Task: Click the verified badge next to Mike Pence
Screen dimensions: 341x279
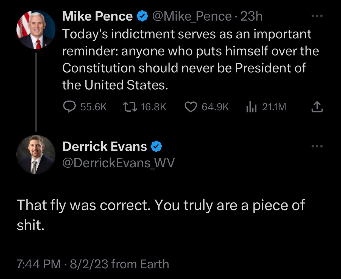Action: coord(142,16)
